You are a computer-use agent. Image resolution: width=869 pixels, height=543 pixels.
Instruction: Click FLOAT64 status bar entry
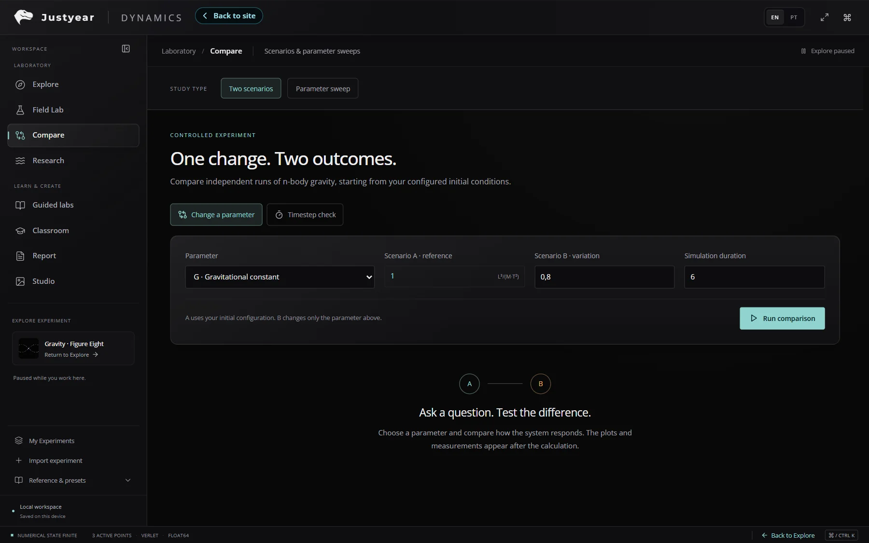pyautogui.click(x=178, y=535)
